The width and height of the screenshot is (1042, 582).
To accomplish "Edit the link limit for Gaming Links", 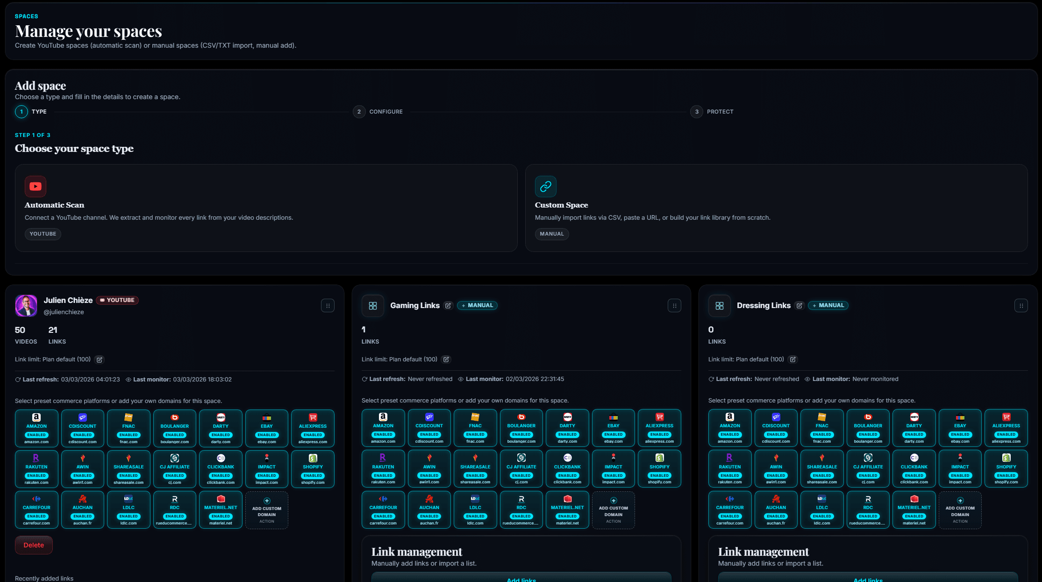I will click(446, 359).
